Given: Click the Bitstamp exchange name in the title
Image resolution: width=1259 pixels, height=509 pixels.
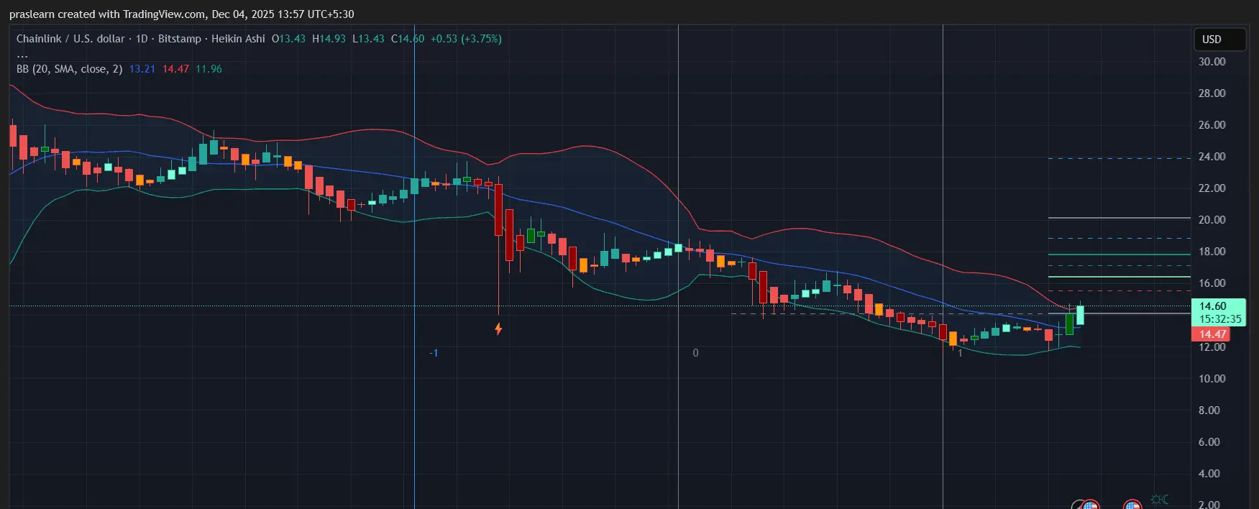Looking at the screenshot, I should click(180, 39).
